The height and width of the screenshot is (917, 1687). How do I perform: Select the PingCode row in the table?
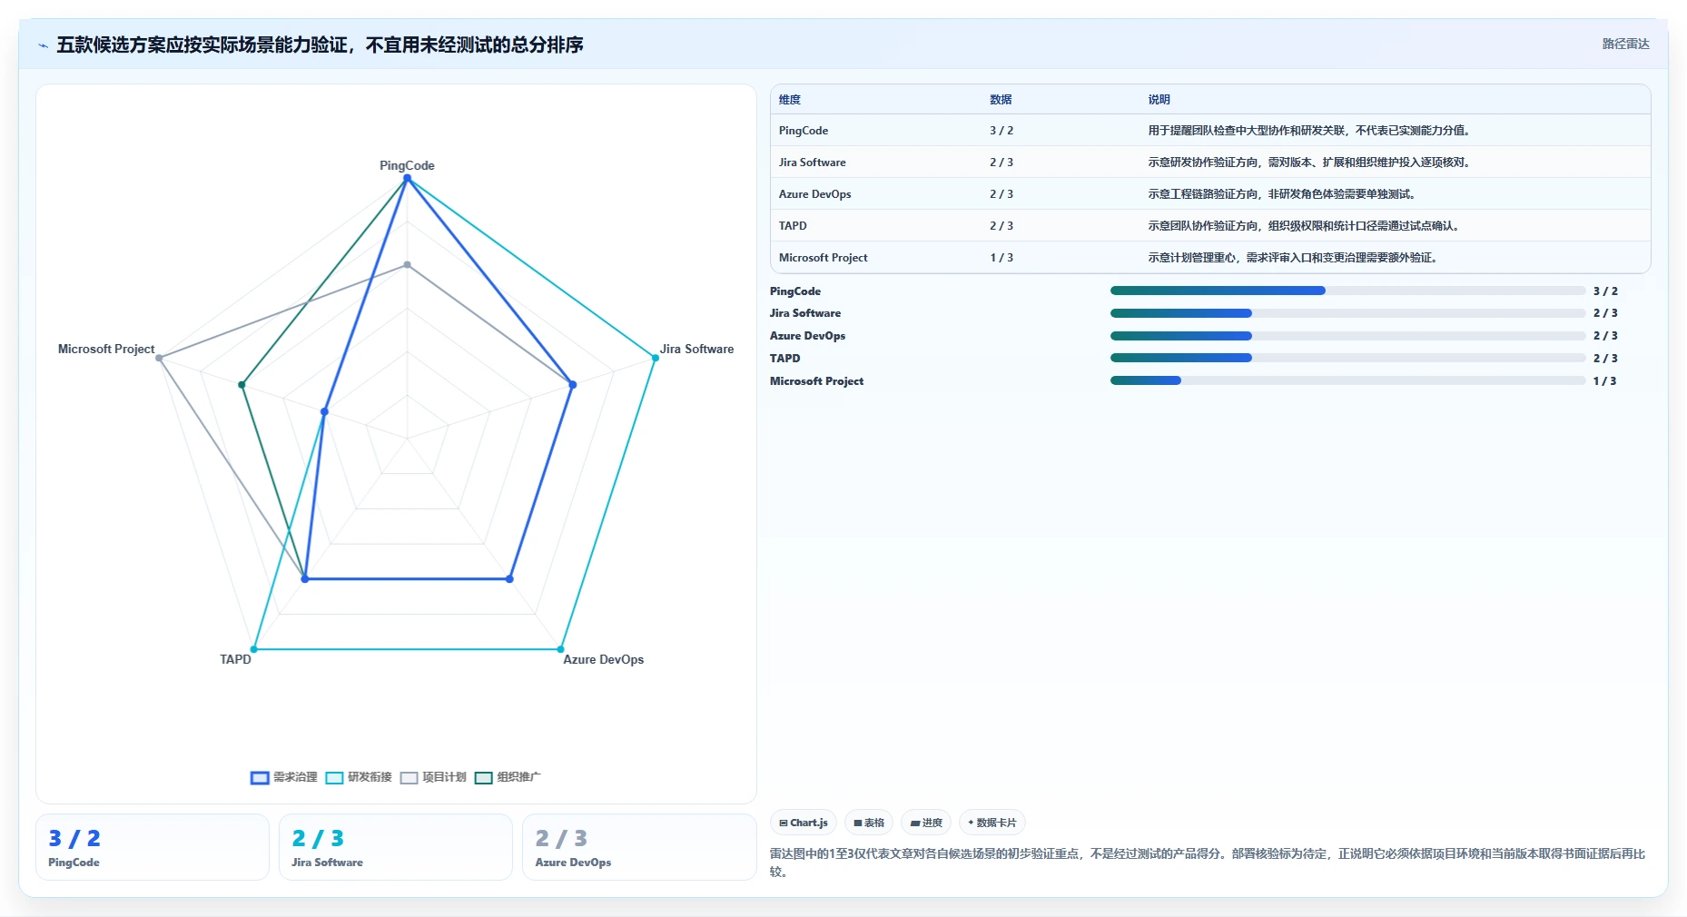(x=1210, y=131)
